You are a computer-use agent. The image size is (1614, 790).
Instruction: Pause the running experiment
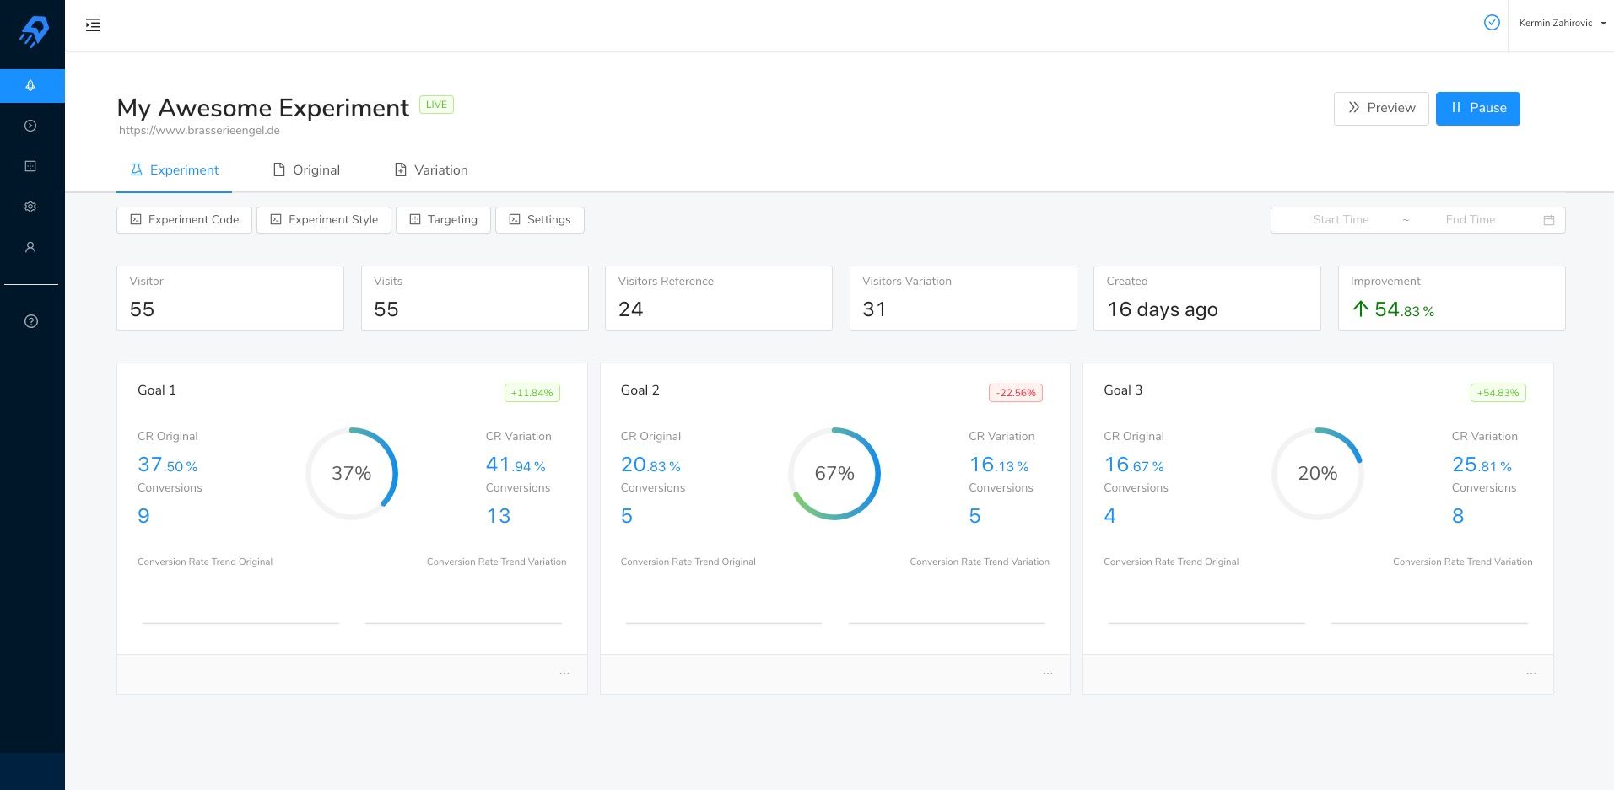click(1476, 108)
